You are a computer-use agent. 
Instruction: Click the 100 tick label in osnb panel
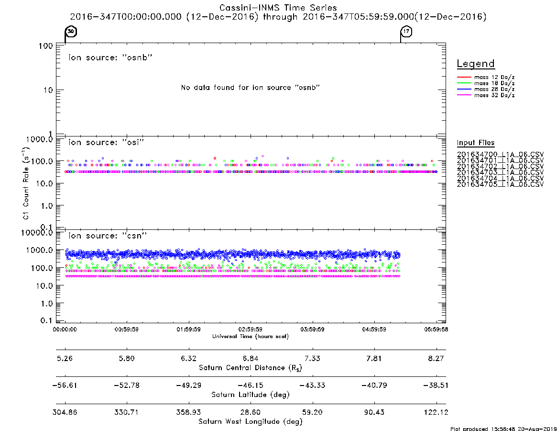point(46,46)
